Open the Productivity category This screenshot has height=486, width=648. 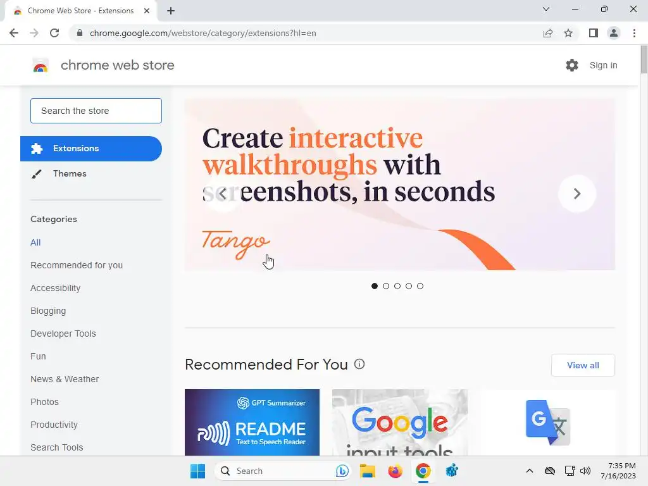point(54,425)
